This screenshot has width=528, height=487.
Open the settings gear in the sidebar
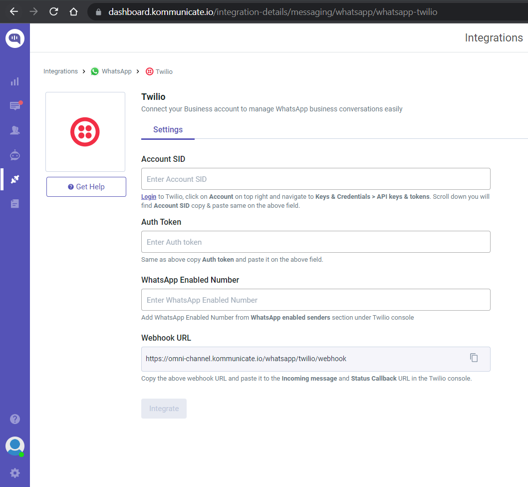click(x=15, y=473)
